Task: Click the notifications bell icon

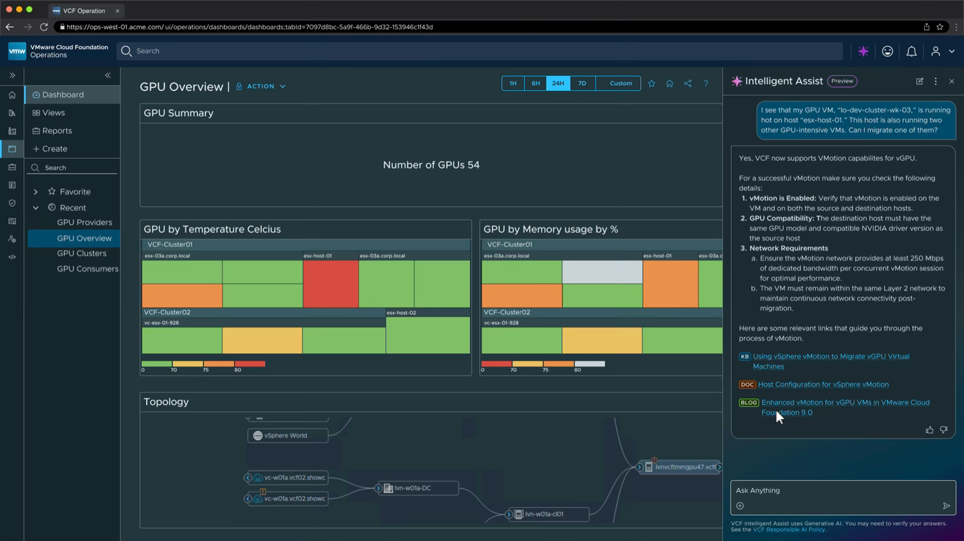Action: click(x=912, y=52)
